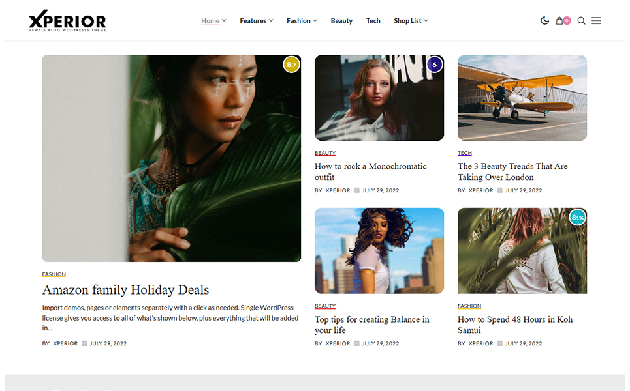The width and height of the screenshot is (630, 391).
Task: Open the hamburger side menu
Action: tap(596, 21)
